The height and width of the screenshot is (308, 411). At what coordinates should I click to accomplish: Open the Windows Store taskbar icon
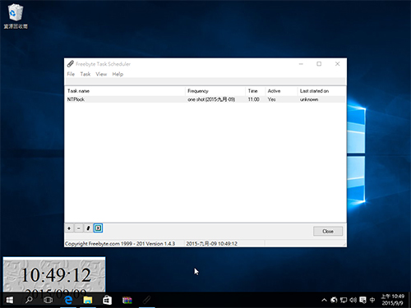tap(107, 300)
